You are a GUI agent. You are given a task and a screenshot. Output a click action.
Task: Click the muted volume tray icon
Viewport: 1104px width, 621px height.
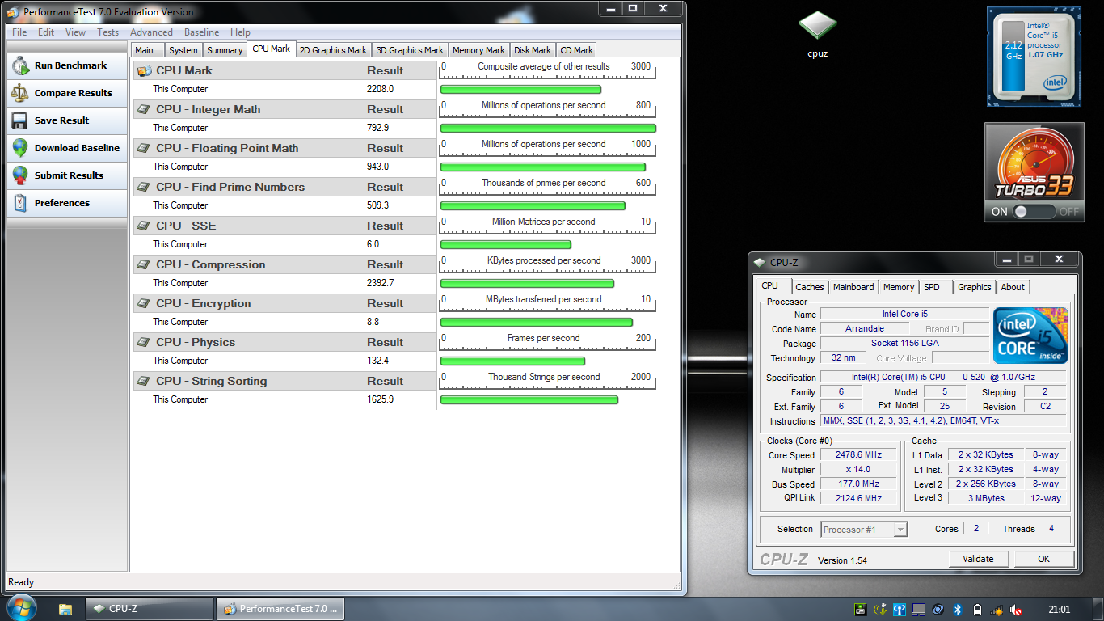tap(1016, 610)
